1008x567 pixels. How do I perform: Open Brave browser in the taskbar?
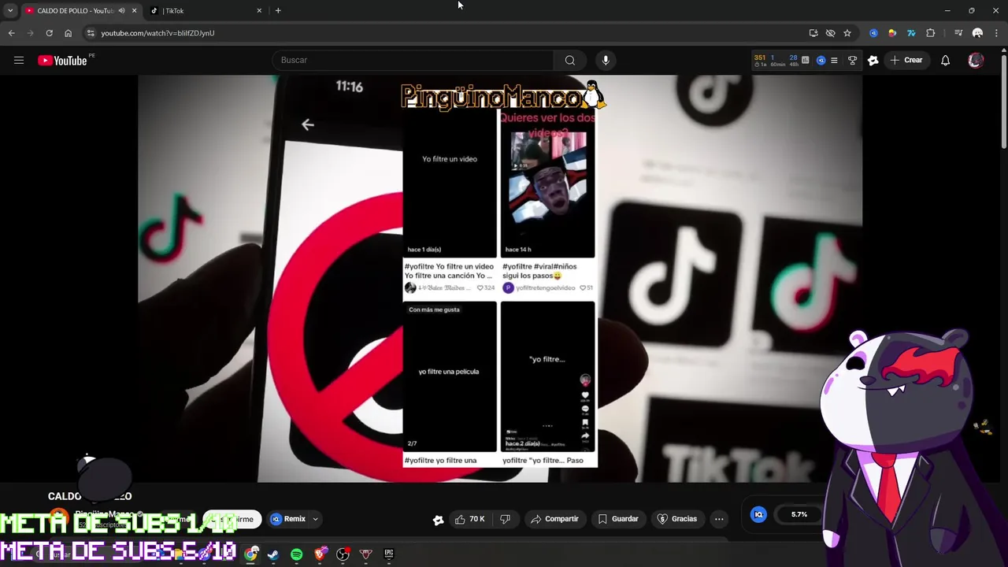point(320,554)
